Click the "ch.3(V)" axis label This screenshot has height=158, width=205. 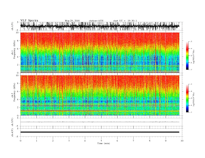[x=12, y=122]
